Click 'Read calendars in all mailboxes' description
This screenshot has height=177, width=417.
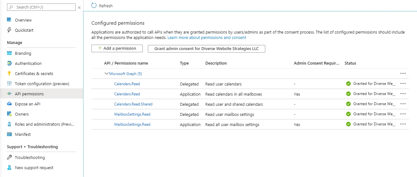(234, 94)
